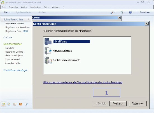Select the Newsgroupkonto icon
This screenshot has height=113, width=154.
pyautogui.click(x=48, y=51)
